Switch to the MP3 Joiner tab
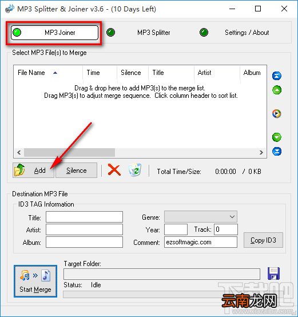 pyautogui.click(x=54, y=33)
